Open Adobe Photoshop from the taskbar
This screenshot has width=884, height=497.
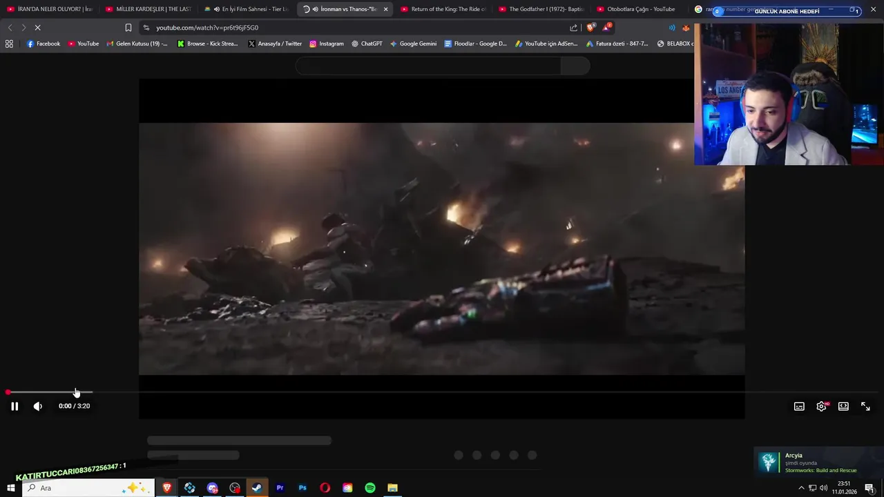click(302, 488)
